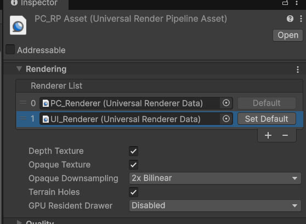This screenshot has width=306, height=224.
Task: Click Set Default for UI_Renderer
Action: [x=267, y=119]
